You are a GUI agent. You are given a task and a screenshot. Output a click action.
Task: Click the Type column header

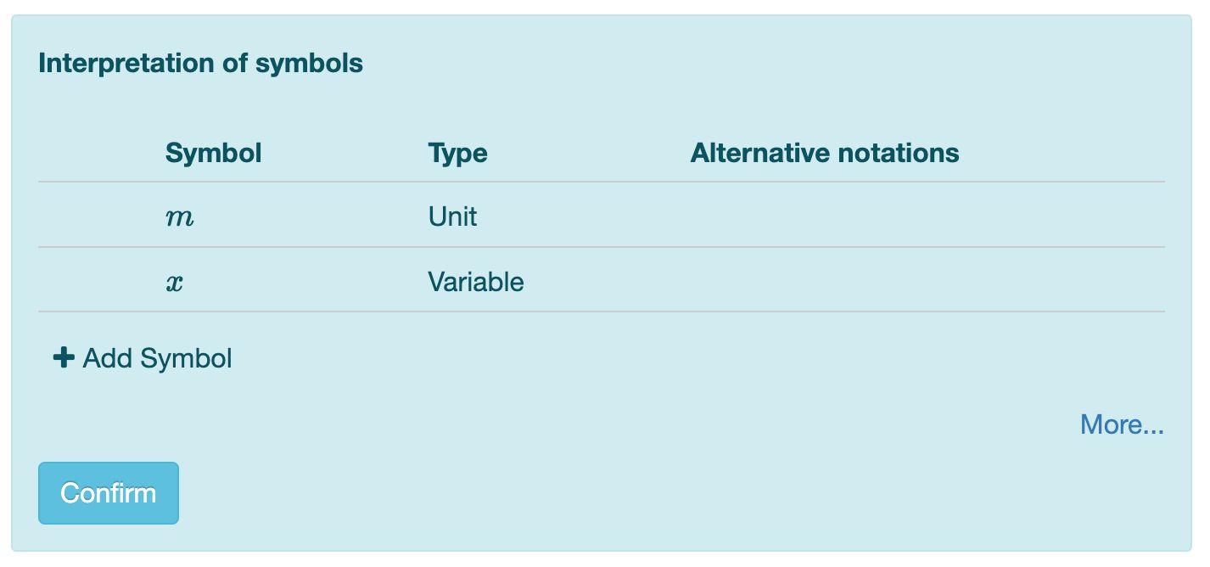tap(458, 153)
